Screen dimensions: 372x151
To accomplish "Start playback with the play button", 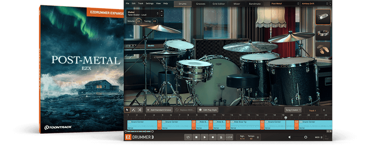I will point(205,137).
